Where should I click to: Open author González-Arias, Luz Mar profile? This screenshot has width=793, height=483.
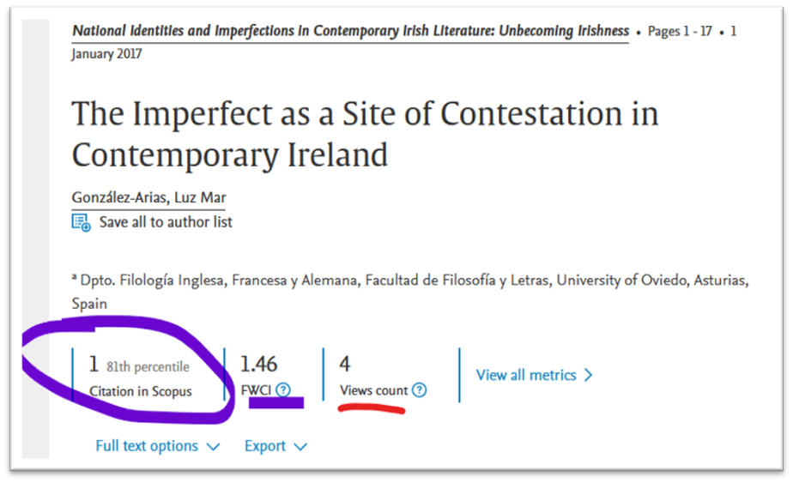point(148,198)
